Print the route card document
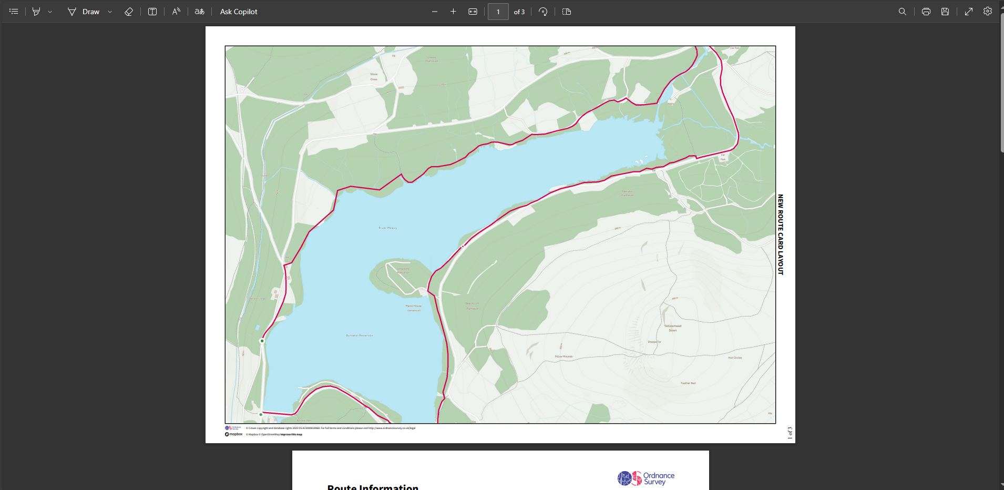The height and width of the screenshot is (490, 1004). 926,12
